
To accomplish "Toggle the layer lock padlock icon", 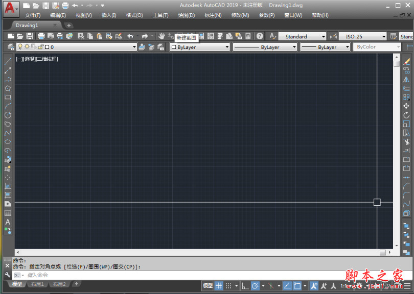I will 41,46.
